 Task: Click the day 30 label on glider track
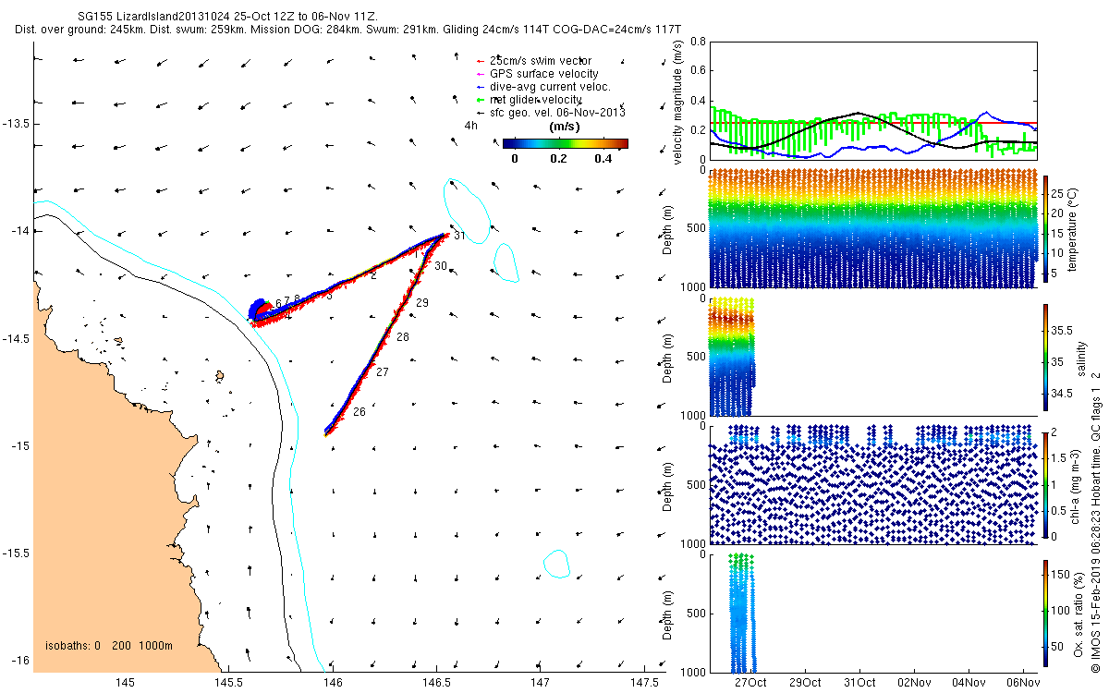pos(441,266)
